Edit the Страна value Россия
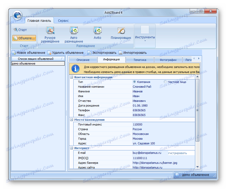The width and height of the screenshot is (227, 189). click(x=137, y=129)
